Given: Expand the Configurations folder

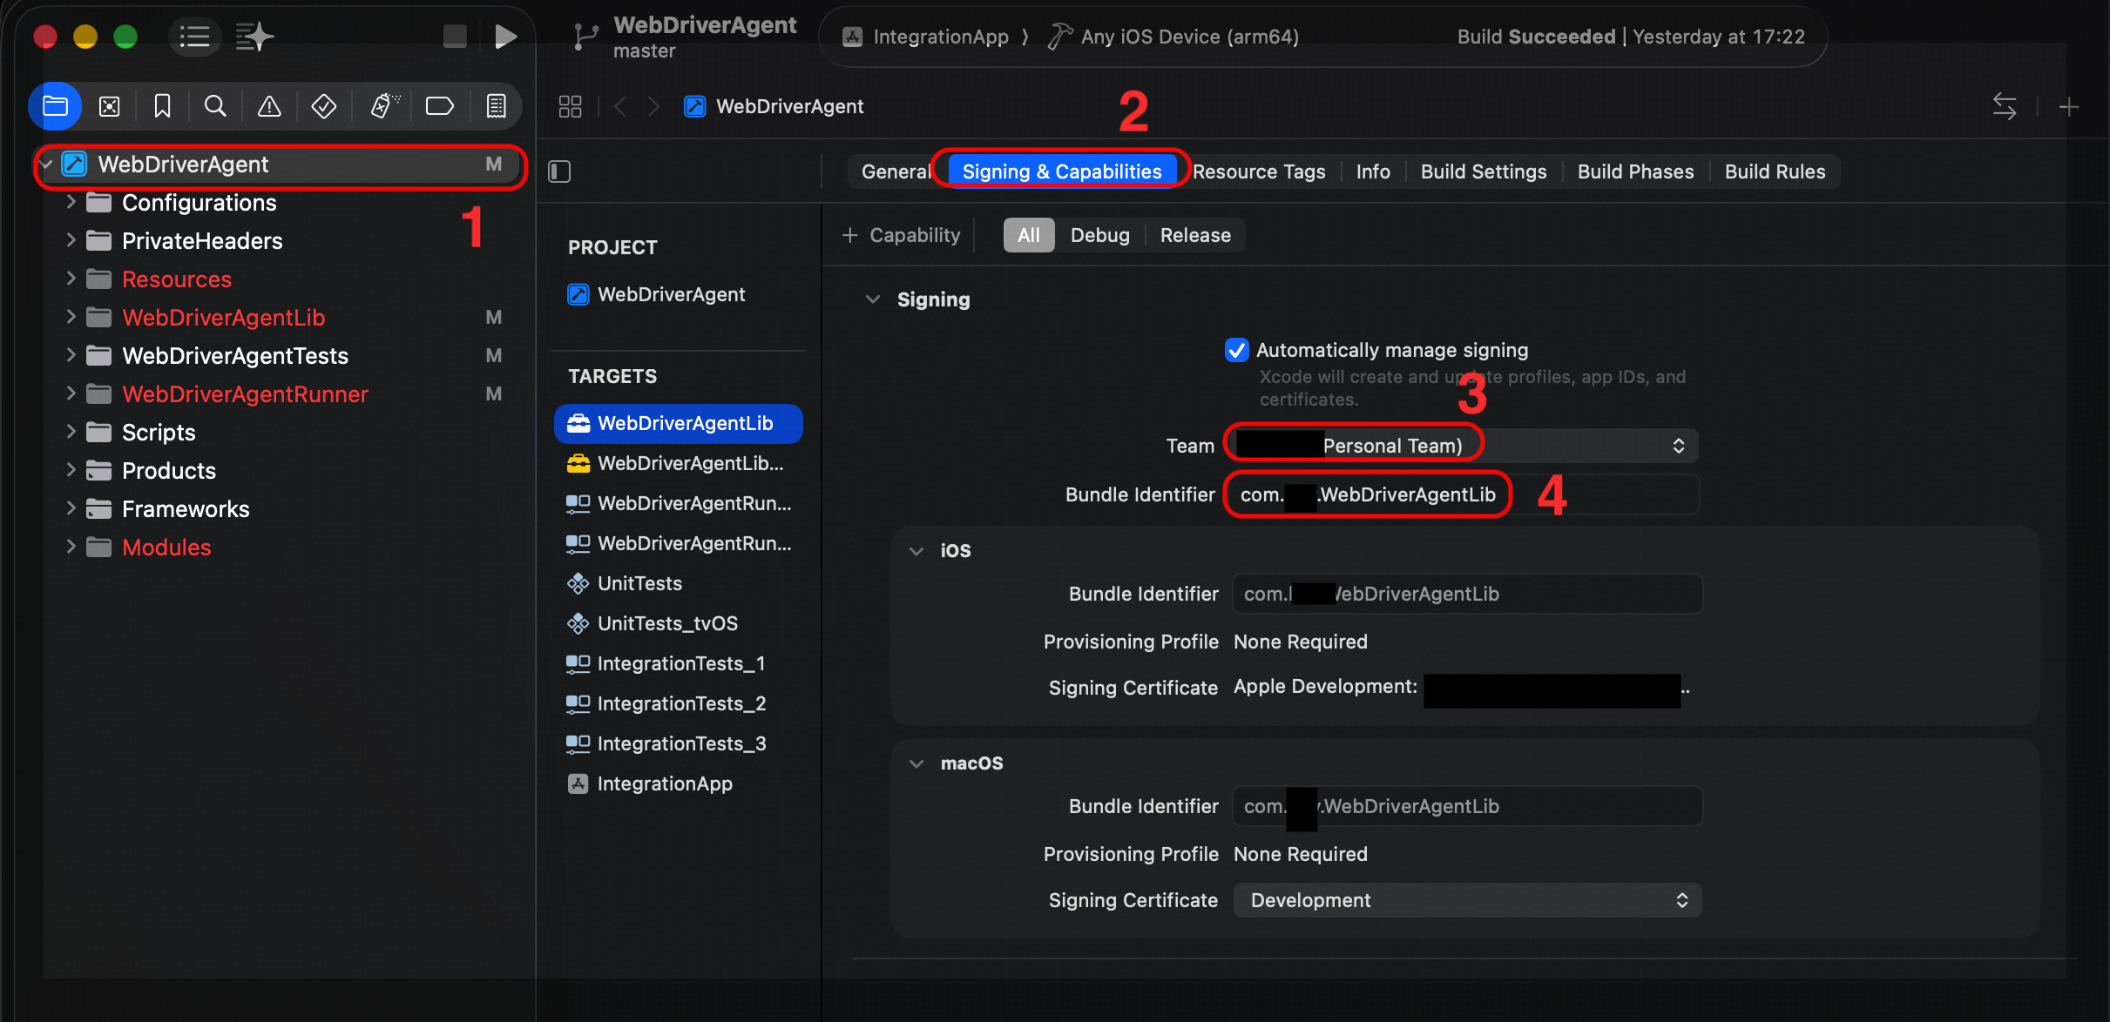Looking at the screenshot, I should pos(71,202).
